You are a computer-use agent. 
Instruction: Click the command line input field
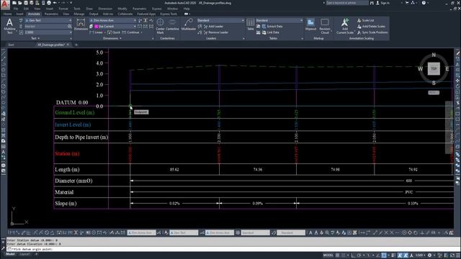(x=233, y=250)
